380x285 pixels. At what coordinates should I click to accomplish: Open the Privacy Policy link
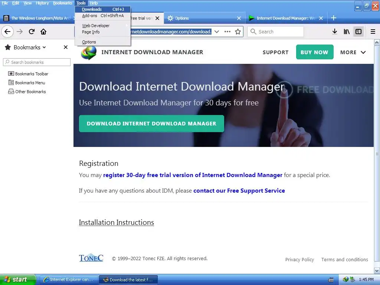tap(299, 259)
